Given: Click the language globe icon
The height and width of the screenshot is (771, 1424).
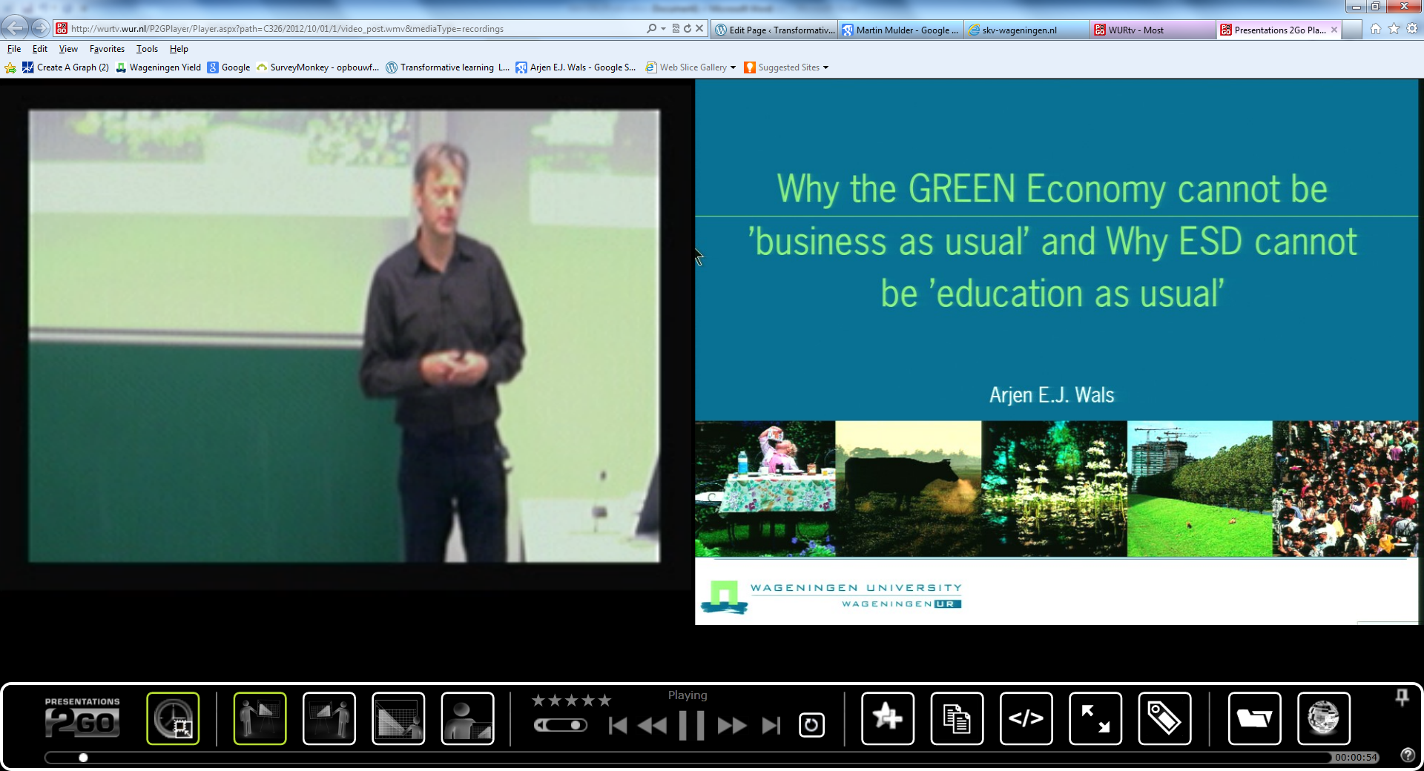Looking at the screenshot, I should [1323, 718].
